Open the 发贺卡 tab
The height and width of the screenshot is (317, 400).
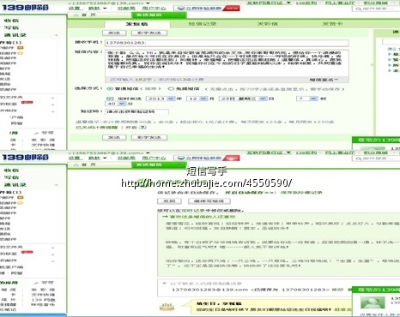pos(332,24)
